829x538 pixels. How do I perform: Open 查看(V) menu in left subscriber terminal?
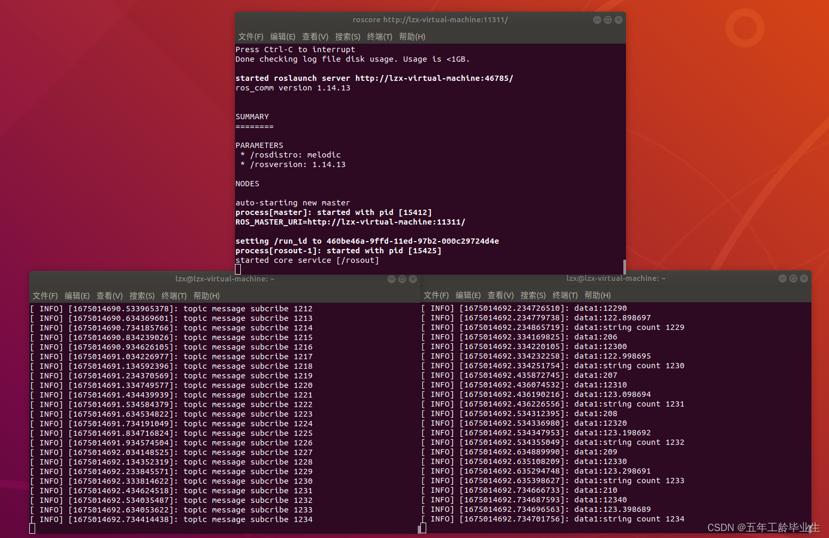(x=109, y=296)
